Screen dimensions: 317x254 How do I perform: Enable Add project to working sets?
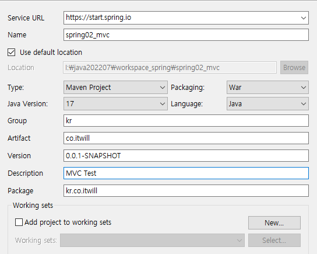pyautogui.click(x=19, y=222)
